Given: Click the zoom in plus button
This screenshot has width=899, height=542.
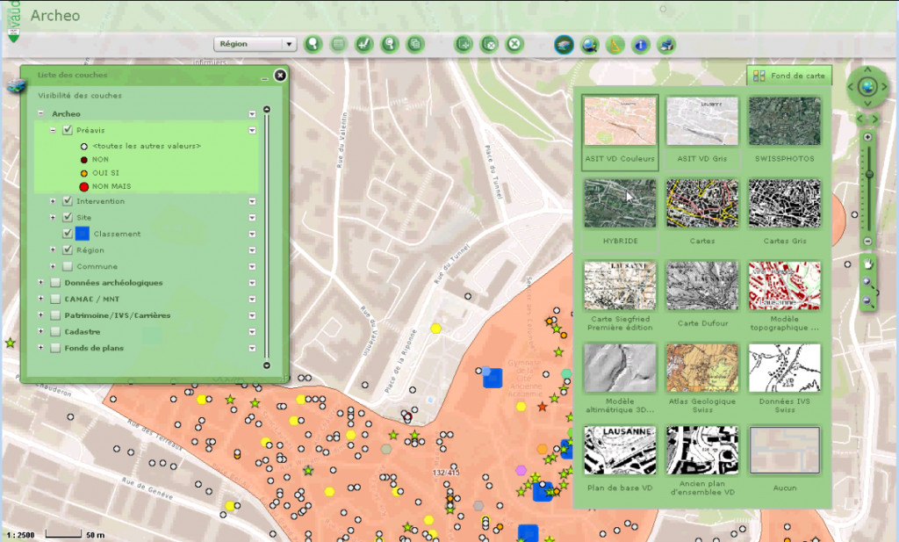Looking at the screenshot, I should tap(868, 137).
